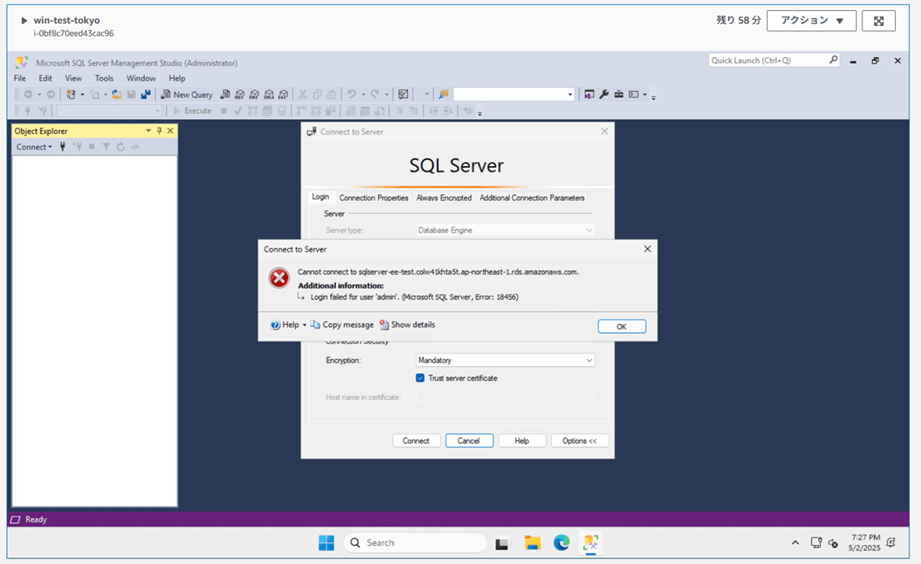This screenshot has width=921, height=564.
Task: Click the Find in Files icon
Action: click(x=443, y=95)
